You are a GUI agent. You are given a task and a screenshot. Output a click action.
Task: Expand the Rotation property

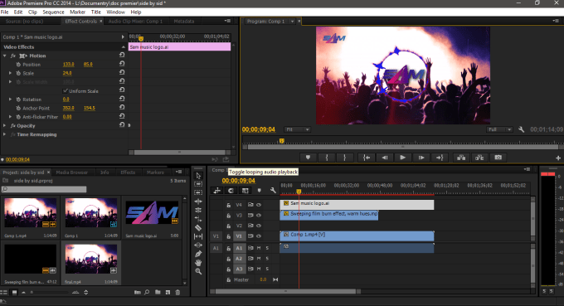[11, 100]
